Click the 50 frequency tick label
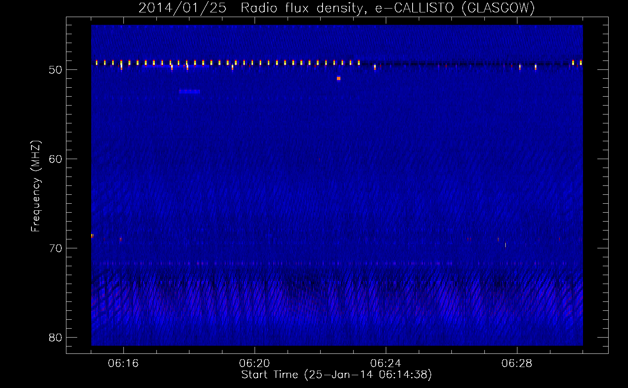This screenshot has width=628, height=388. pyautogui.click(x=56, y=70)
